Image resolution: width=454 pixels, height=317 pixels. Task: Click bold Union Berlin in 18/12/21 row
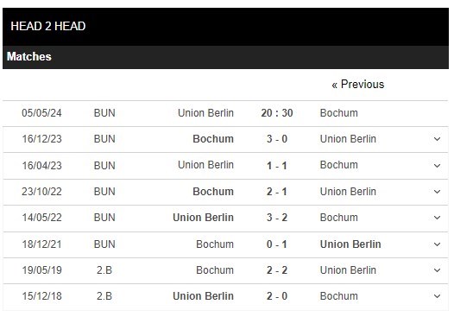350,244
